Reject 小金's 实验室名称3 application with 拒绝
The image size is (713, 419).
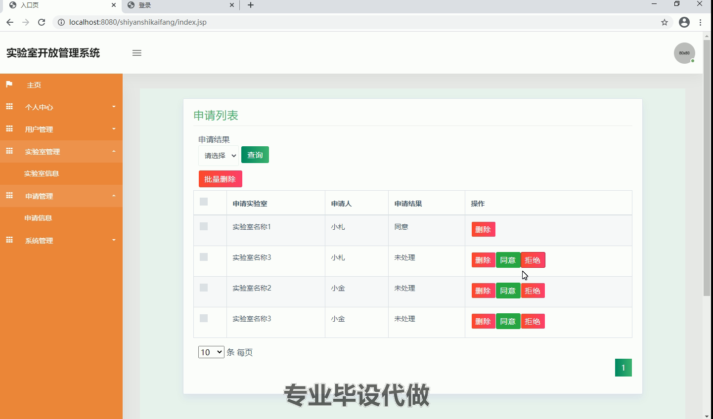(533, 321)
